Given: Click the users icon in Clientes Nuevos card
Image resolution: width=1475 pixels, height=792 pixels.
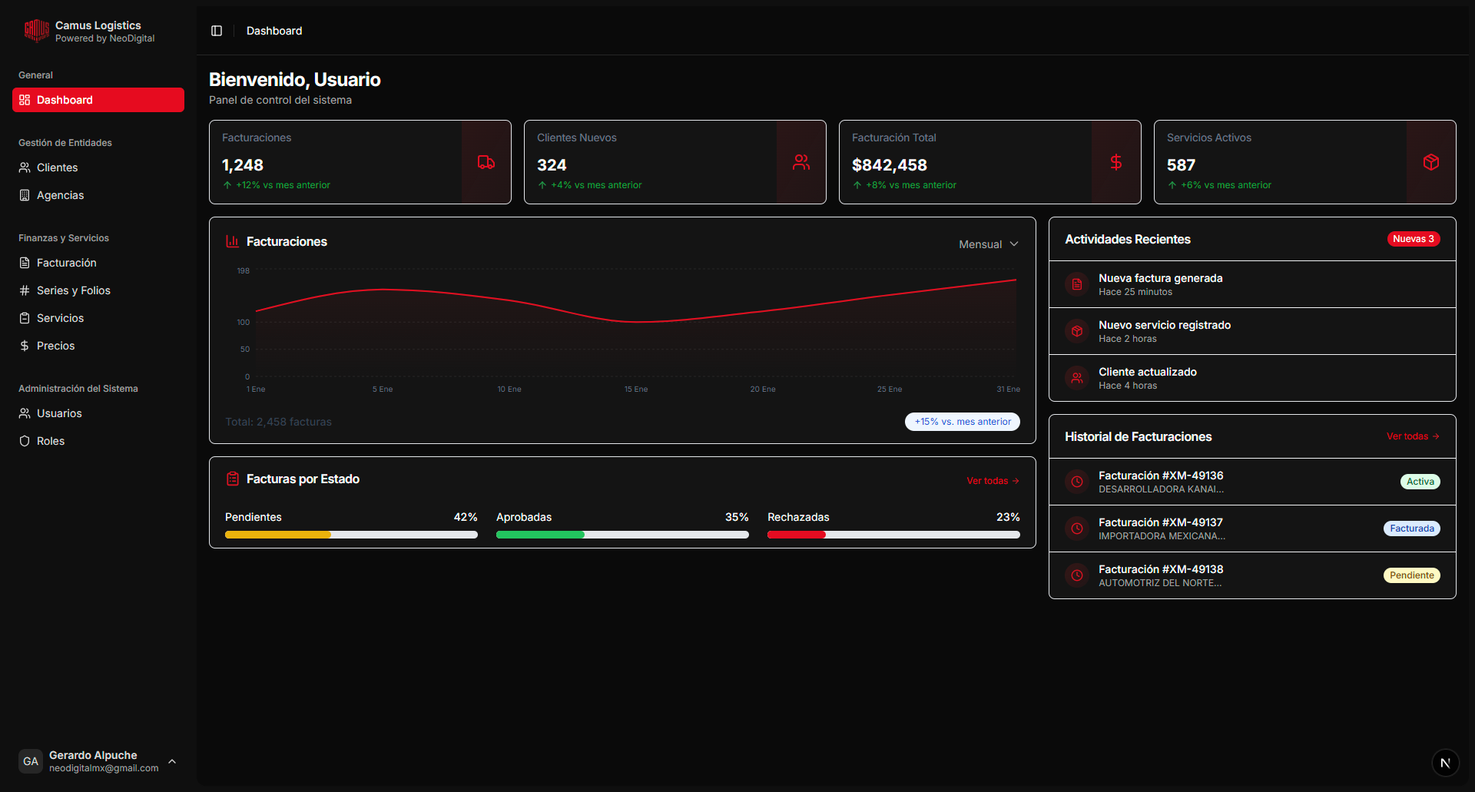Looking at the screenshot, I should coord(801,162).
